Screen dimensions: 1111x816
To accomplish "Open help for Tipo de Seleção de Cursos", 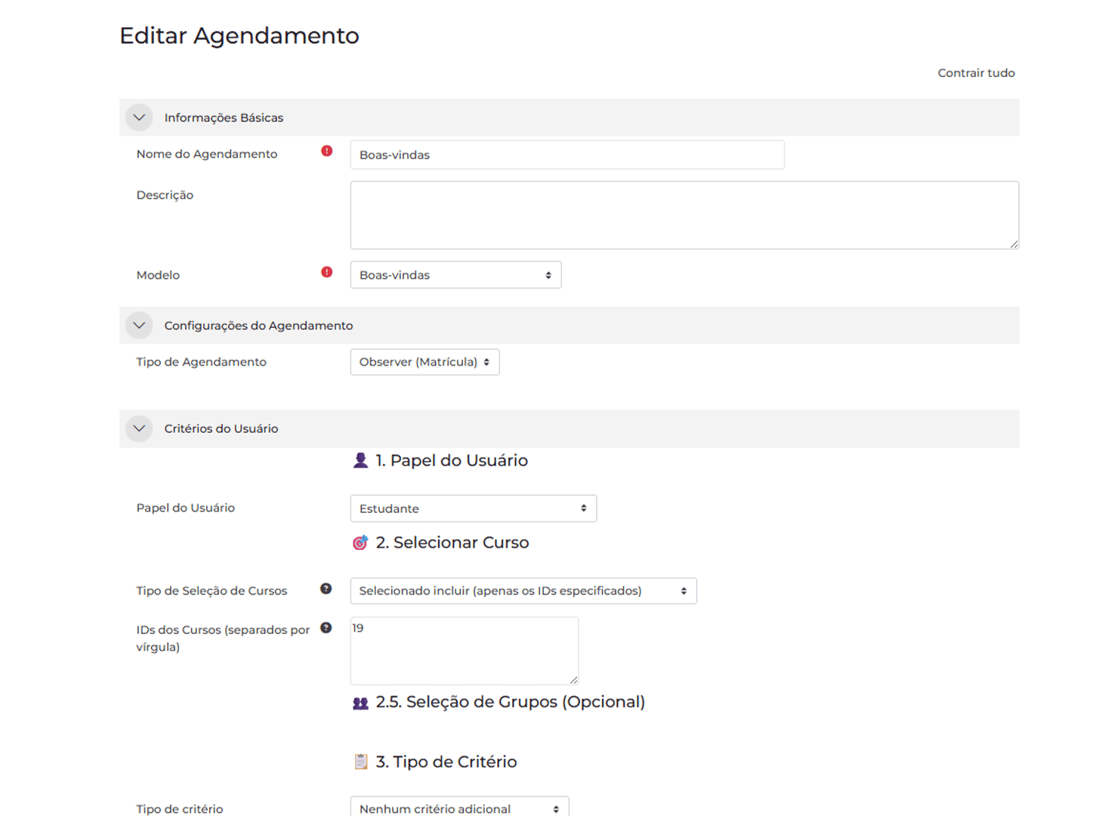I will tap(326, 589).
